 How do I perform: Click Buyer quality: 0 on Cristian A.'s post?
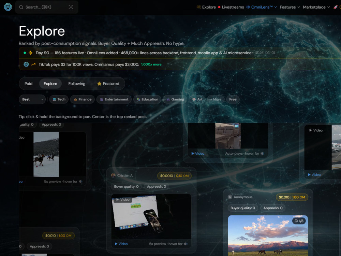click(127, 187)
